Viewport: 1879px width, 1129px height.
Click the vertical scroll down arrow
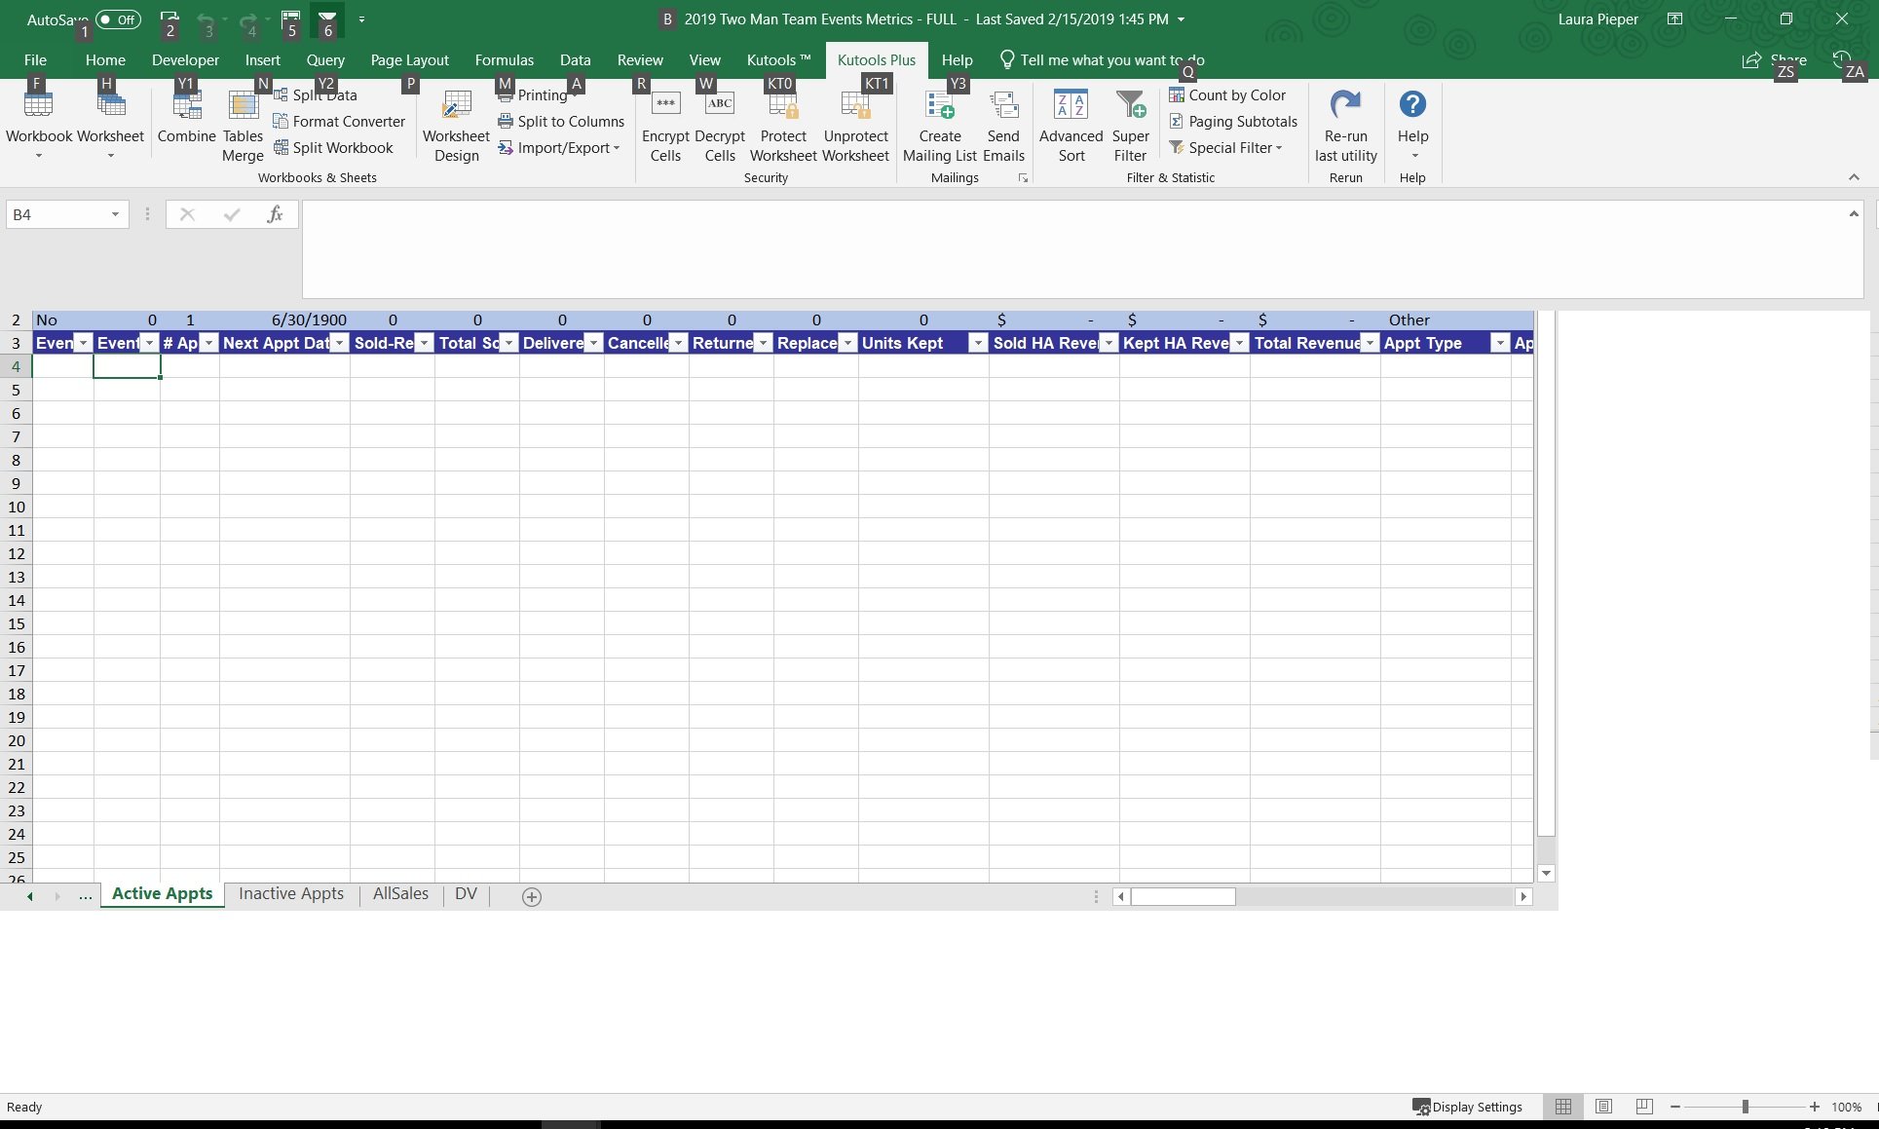pos(1546,874)
